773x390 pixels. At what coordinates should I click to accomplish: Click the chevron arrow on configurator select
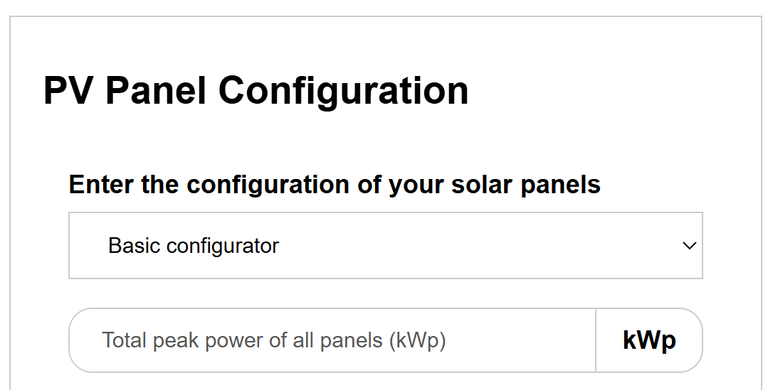(x=688, y=246)
